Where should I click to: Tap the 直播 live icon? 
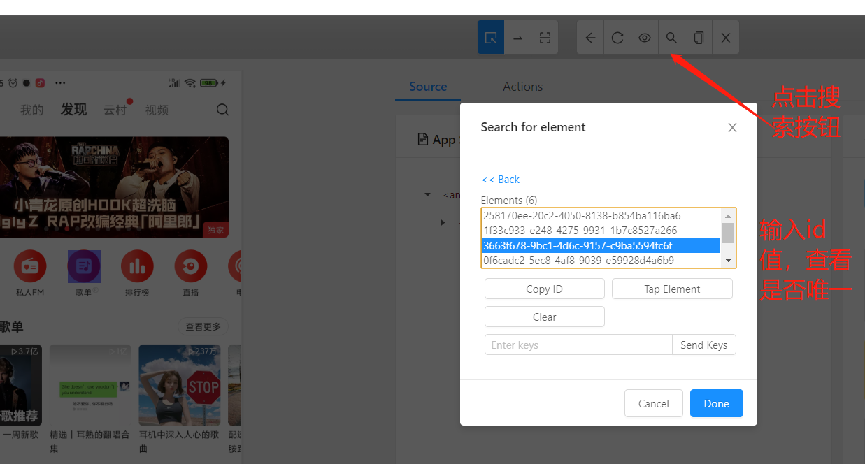pyautogui.click(x=191, y=266)
